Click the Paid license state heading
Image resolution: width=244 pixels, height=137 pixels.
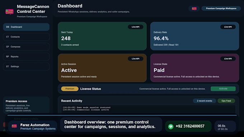[x=159, y=70]
